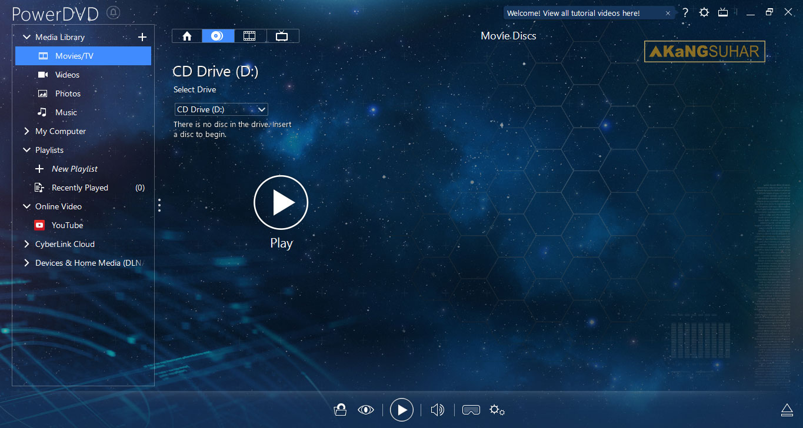Switch to the Movie Discs tab
The height and width of the screenshot is (428, 803).
pyautogui.click(x=218, y=36)
